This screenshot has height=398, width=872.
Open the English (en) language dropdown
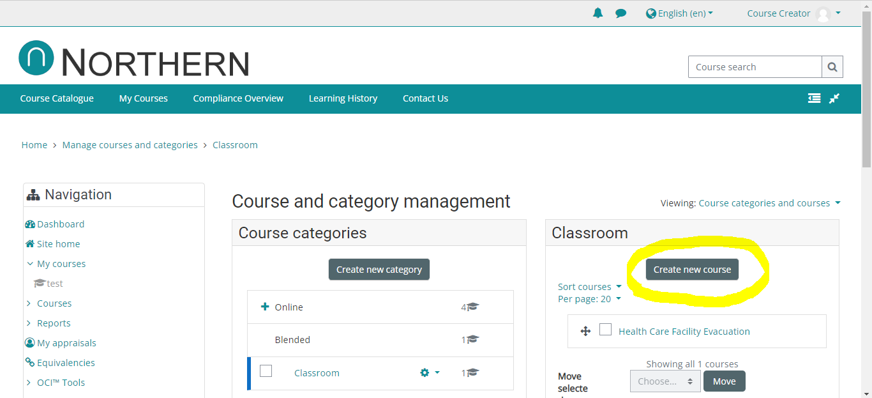679,13
